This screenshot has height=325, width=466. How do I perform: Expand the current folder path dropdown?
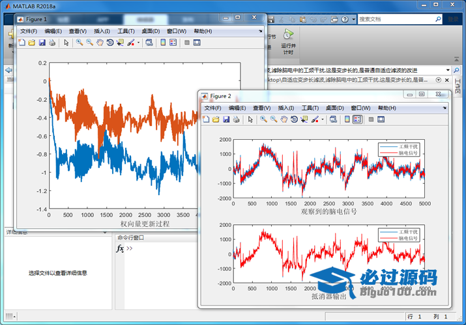448,70
